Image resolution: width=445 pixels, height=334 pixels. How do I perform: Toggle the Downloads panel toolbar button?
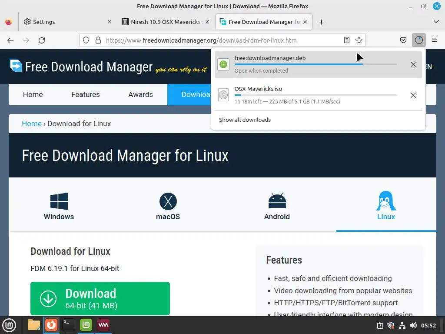tap(418, 40)
